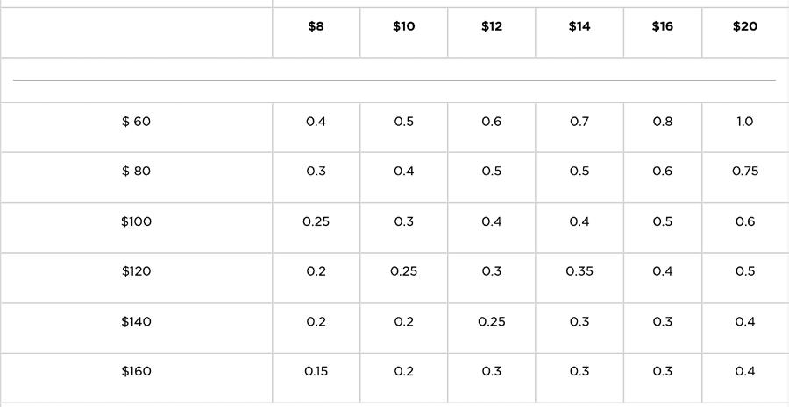
Task: Select the 0.75 cell in $80 row
Action: tap(745, 172)
